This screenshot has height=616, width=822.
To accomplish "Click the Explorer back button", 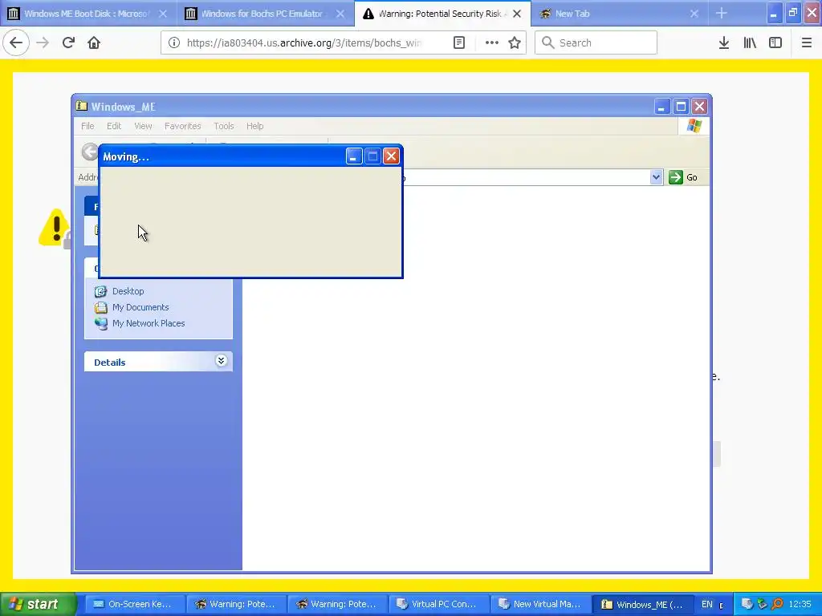I will 90,152.
